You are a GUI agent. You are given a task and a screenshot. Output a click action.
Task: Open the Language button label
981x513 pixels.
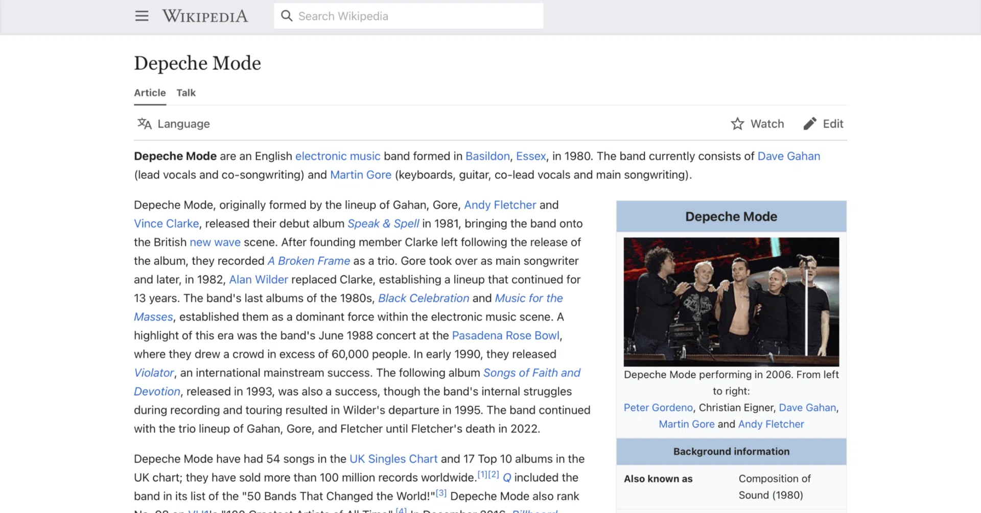pos(183,124)
